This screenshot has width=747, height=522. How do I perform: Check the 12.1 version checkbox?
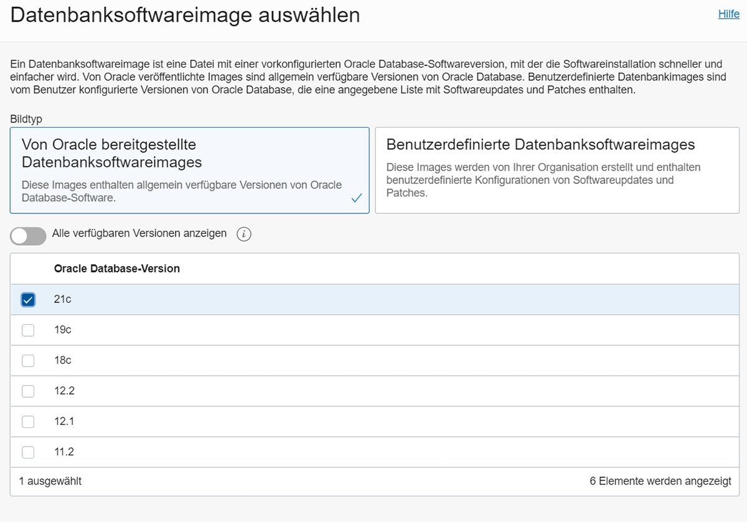pyautogui.click(x=27, y=421)
